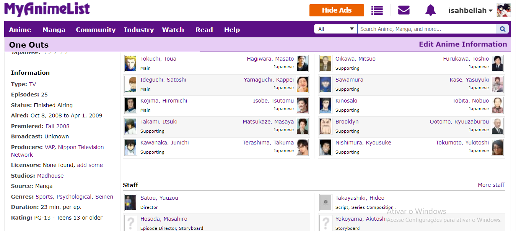Select the Industry menu item
Image resolution: width=516 pixels, height=231 pixels.
[x=138, y=30]
